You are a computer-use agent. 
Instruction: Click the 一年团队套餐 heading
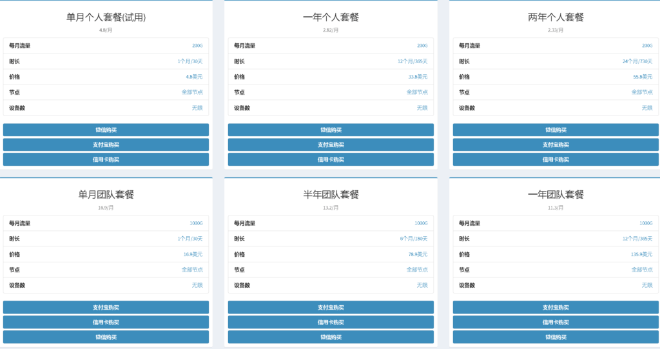tap(556, 195)
